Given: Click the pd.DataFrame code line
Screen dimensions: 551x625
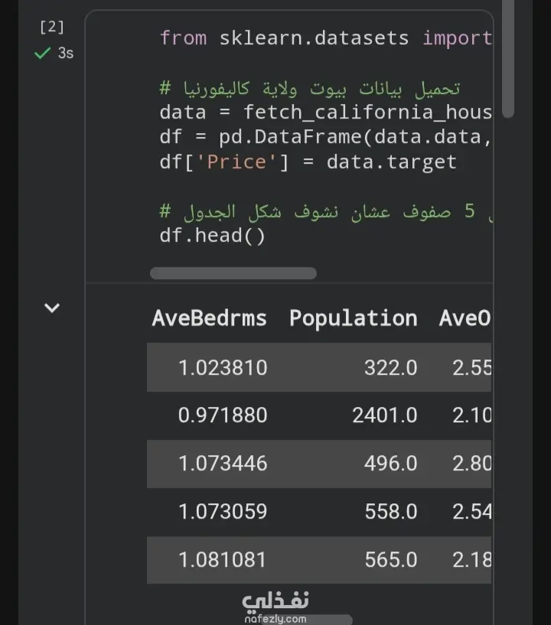Looking at the screenshot, I should (x=326, y=137).
